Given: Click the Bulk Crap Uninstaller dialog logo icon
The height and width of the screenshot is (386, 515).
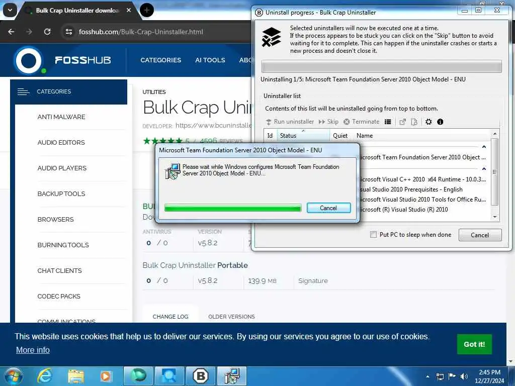Looking at the screenshot, I should tap(272, 37).
